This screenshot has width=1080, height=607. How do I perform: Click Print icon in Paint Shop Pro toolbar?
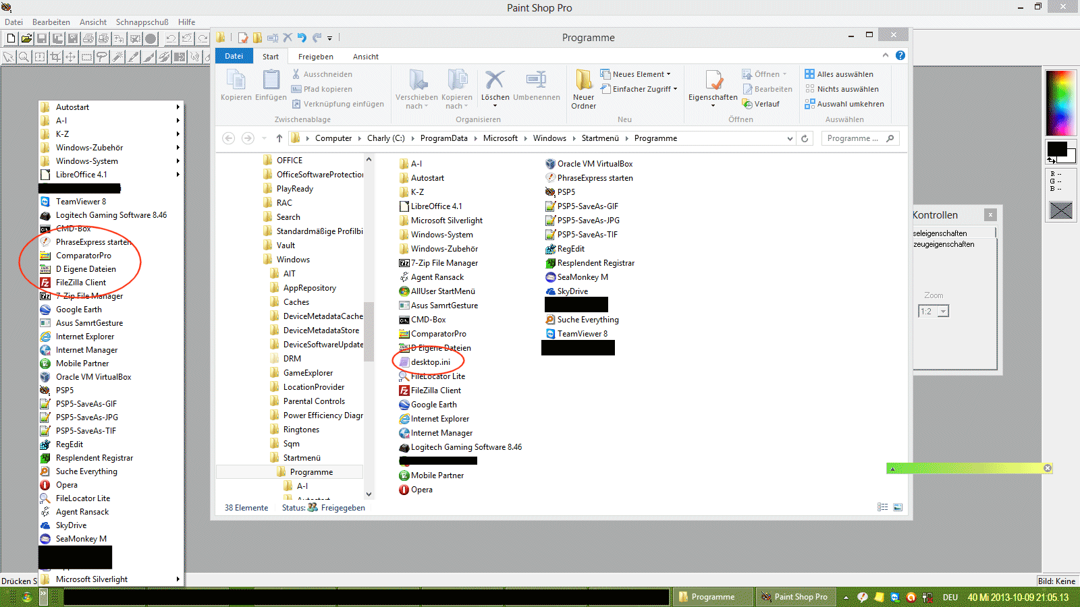(88, 38)
